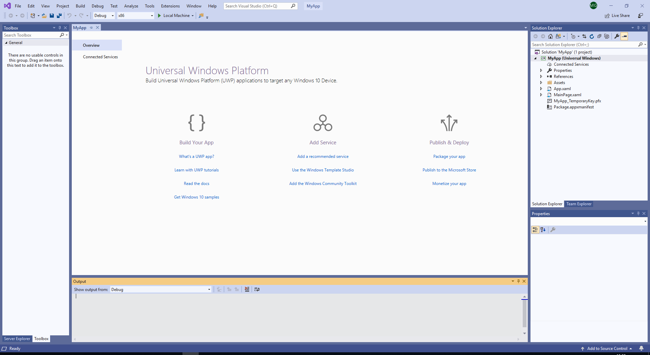Open the Debug configuration dropdown

[x=104, y=16]
